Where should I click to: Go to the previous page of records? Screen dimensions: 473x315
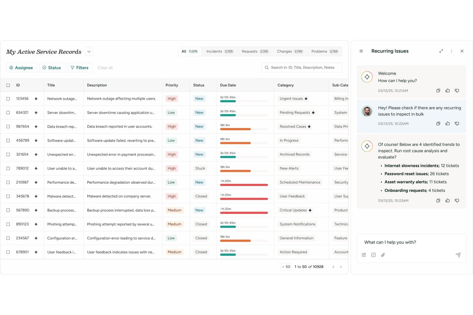pyautogui.click(x=333, y=267)
